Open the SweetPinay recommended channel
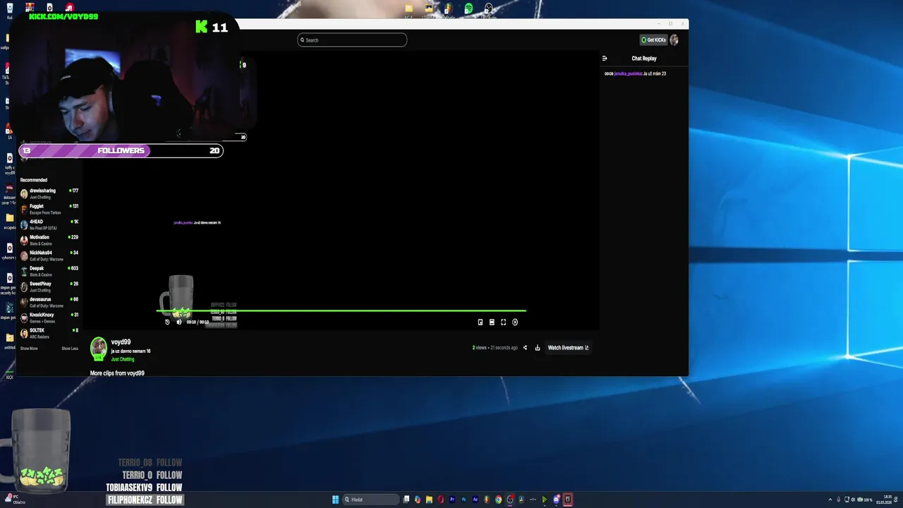This screenshot has width=903, height=508. [49, 286]
